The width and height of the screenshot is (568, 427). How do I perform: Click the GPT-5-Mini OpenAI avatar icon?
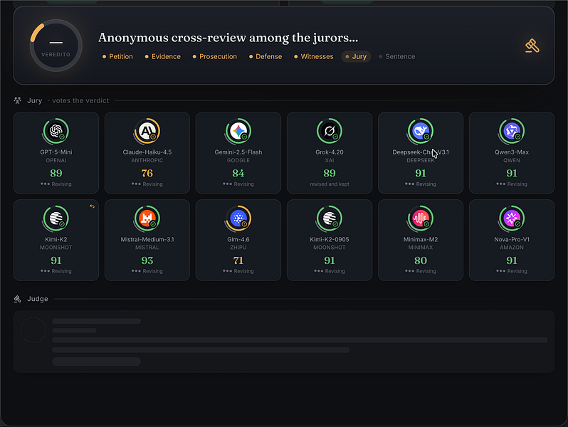click(x=56, y=131)
